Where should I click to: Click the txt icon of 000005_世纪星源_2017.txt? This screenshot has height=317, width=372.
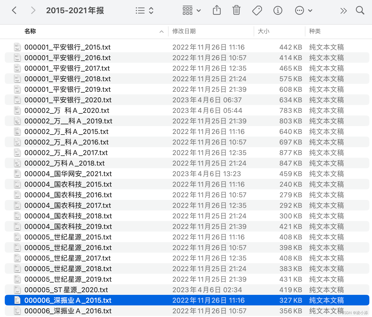(17, 258)
